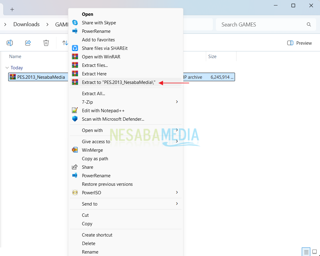Click the Share arrow icon in context menu
The width and height of the screenshot is (320, 256).
pyautogui.click(x=75, y=167)
